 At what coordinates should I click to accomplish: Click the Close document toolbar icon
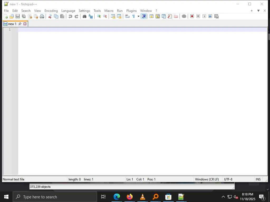30,16
